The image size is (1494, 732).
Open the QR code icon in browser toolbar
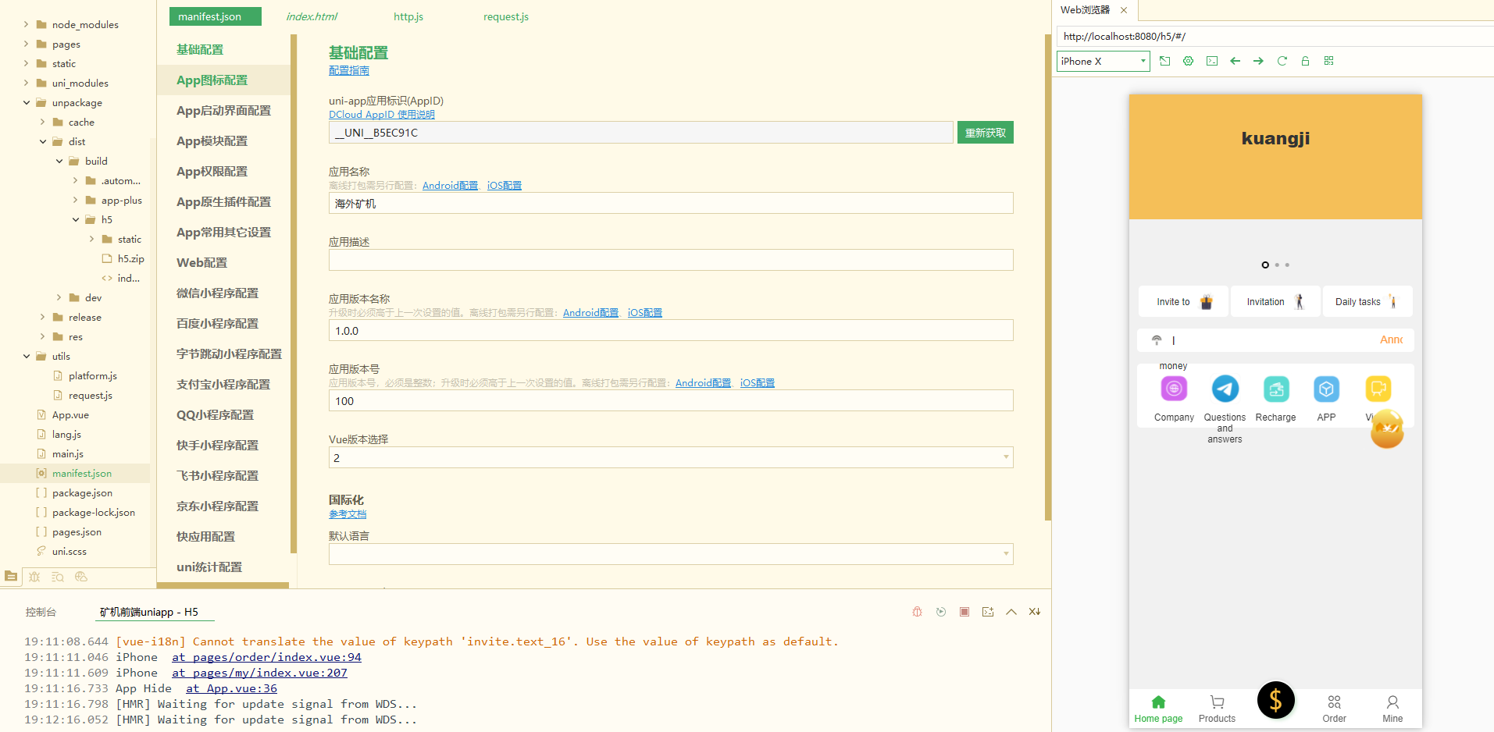tap(1328, 61)
